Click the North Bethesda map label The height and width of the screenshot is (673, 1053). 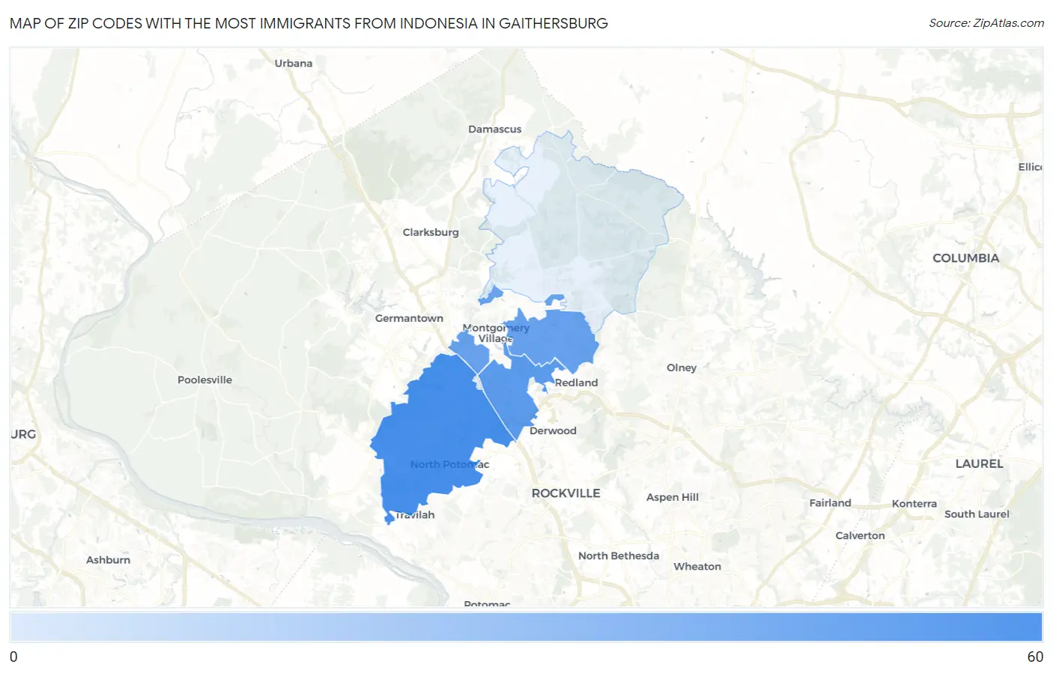pyautogui.click(x=619, y=556)
